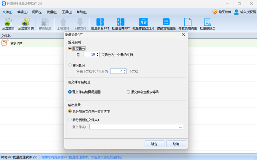Screen dimensions: 257x160
Task: Select the 演示.ppt file name
Action: [x=16, y=43]
